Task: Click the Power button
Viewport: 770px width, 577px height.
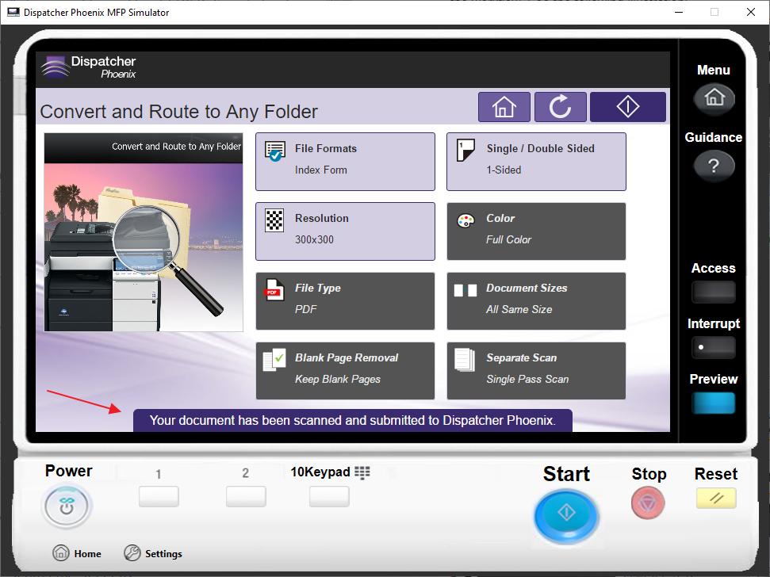Action: tap(67, 506)
